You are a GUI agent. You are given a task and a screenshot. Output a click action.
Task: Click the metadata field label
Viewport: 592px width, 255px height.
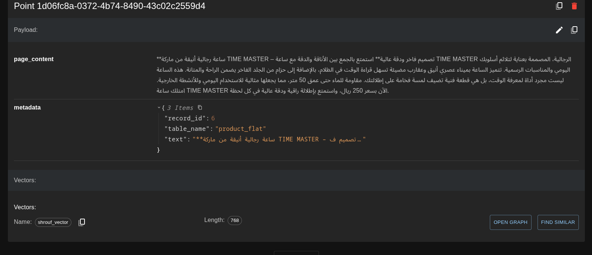pyautogui.click(x=27, y=108)
